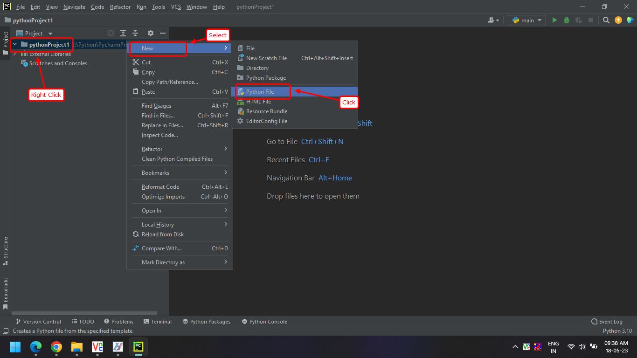Open Python Console tool window
This screenshot has height=358, width=637.
[264, 322]
